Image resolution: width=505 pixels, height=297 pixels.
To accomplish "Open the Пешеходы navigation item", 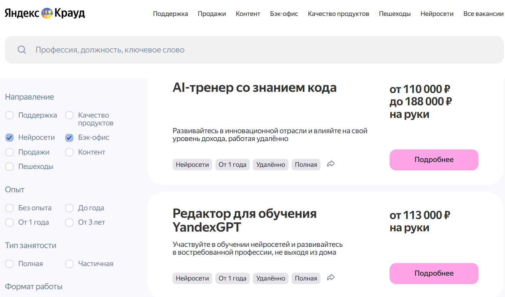I will (395, 14).
